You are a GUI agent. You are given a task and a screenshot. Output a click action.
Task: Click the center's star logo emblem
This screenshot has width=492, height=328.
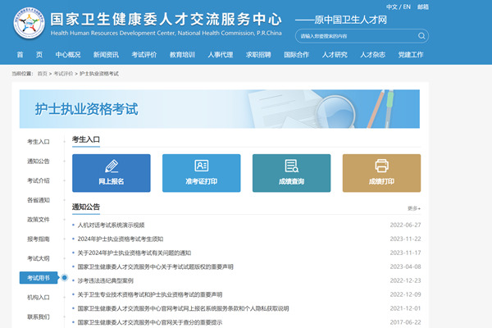[x=28, y=25]
